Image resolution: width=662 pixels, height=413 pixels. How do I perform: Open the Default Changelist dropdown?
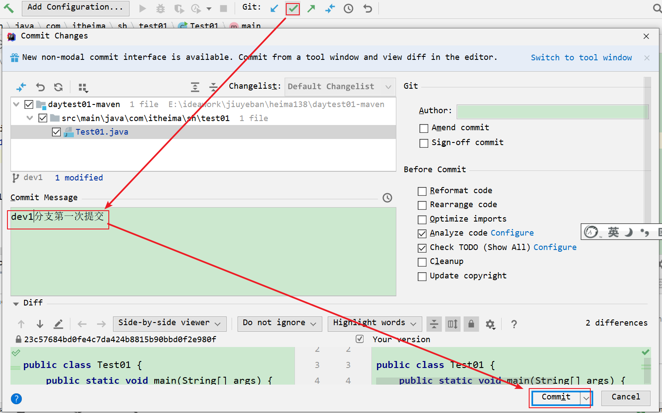[x=340, y=87]
